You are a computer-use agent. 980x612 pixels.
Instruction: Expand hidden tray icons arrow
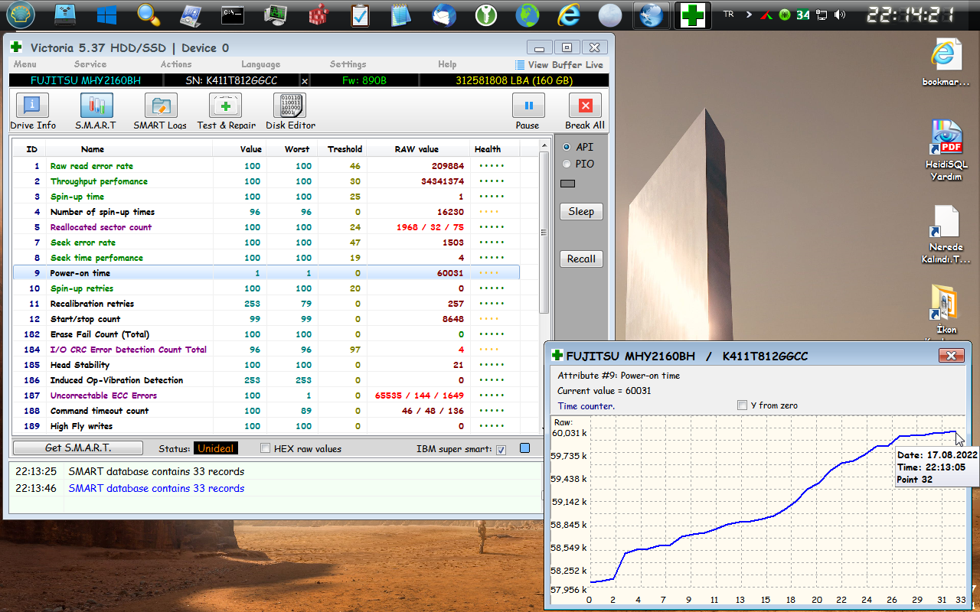[x=748, y=15]
